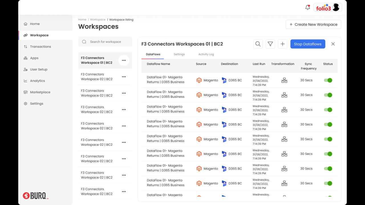Open options of seventh Workspace 02 entry
Viewport: 365px width, 205px height.
click(x=124, y=175)
